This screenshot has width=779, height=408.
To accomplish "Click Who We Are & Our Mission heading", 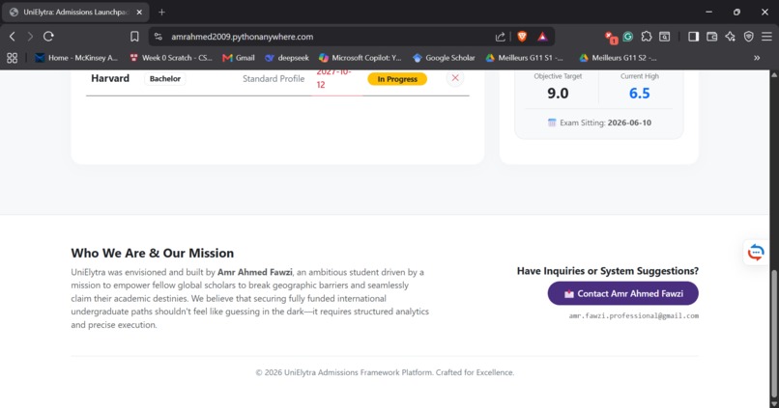I will [x=152, y=253].
